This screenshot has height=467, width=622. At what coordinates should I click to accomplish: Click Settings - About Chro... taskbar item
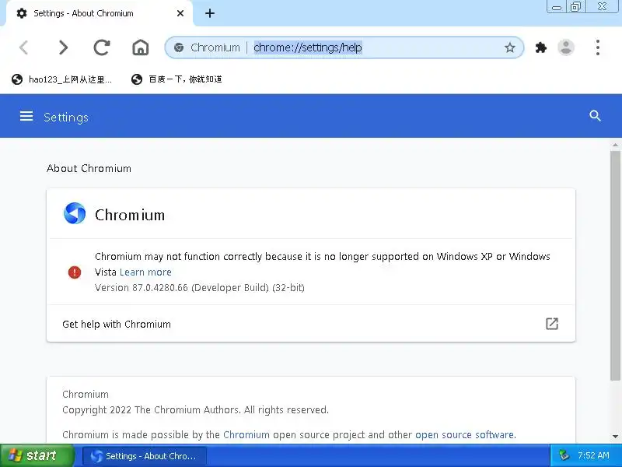pyautogui.click(x=145, y=456)
